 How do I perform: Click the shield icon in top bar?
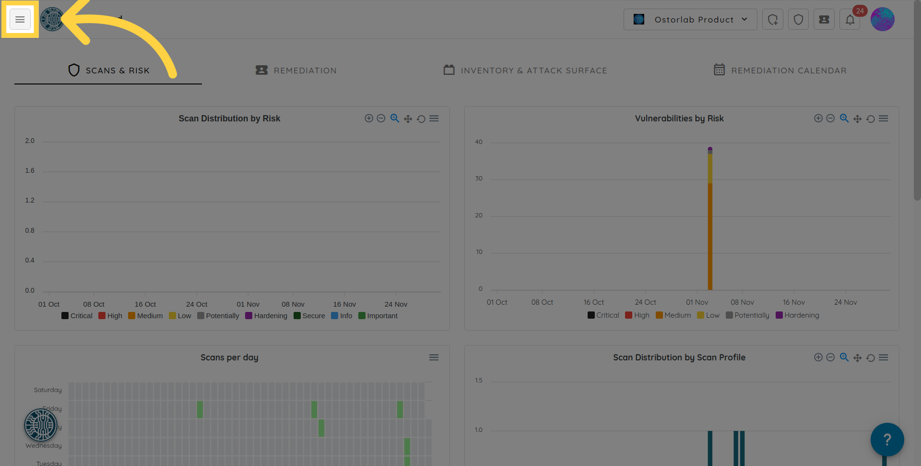click(x=798, y=20)
